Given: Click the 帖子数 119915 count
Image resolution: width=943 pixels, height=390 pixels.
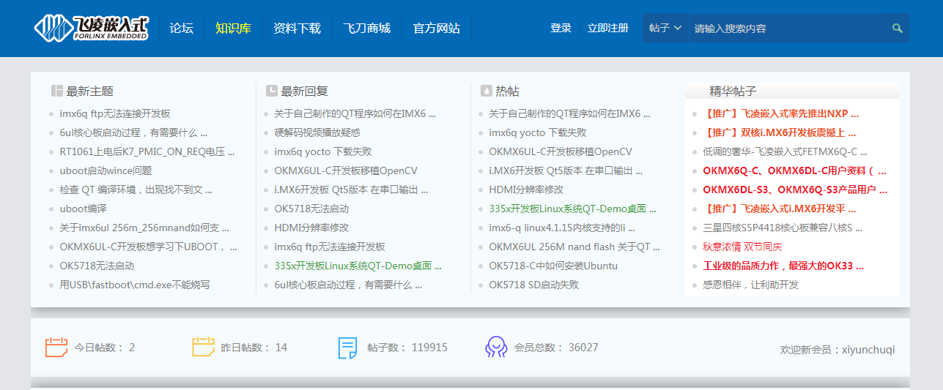Looking at the screenshot, I should tap(429, 348).
